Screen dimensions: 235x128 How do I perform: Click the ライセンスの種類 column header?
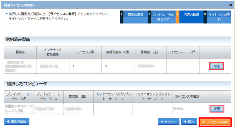pyautogui.click(x=187, y=96)
